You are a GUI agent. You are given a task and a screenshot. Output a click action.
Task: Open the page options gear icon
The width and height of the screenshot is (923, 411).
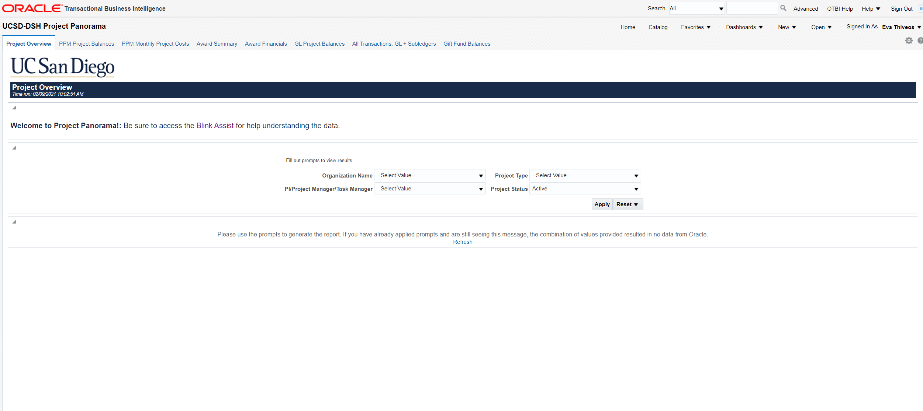(x=909, y=41)
